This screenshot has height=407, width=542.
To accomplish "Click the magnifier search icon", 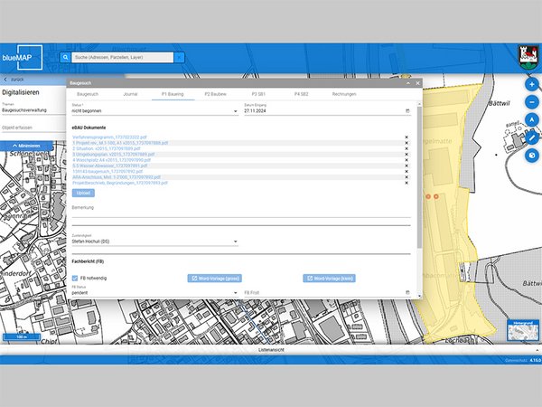I will [x=65, y=58].
